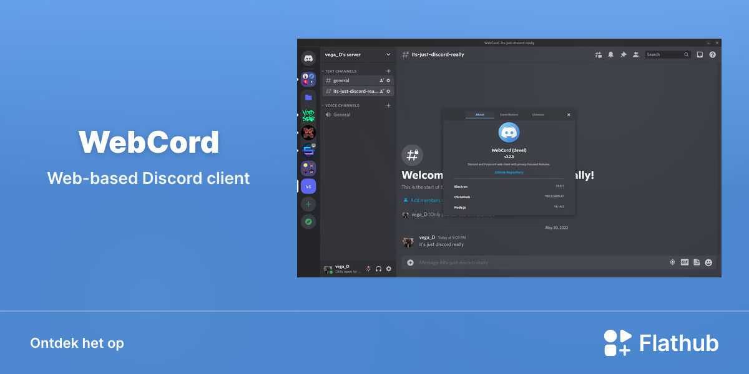Click the vega_D avatar beside the message
749x374 pixels.
coord(408,241)
